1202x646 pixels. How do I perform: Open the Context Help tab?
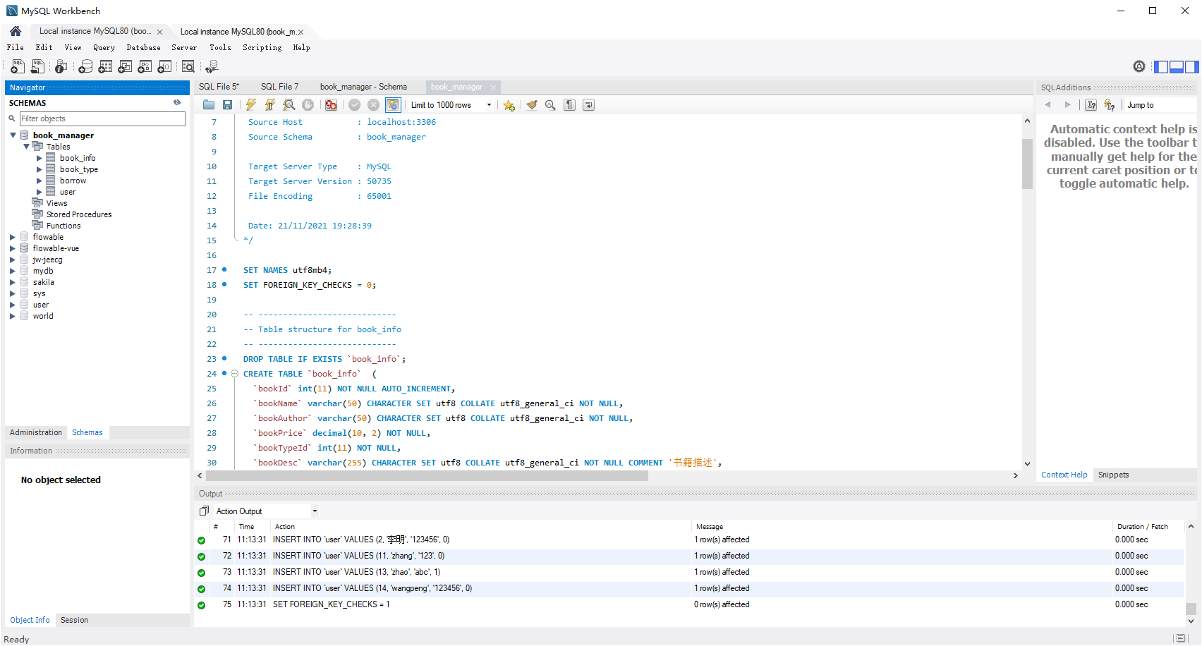(1064, 475)
